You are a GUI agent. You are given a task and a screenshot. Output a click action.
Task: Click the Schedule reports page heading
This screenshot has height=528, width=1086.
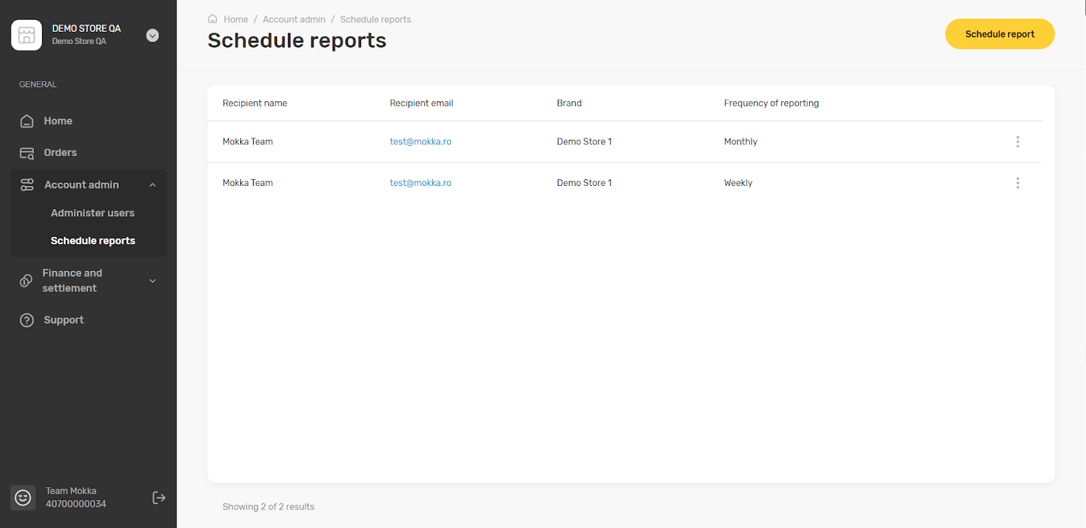click(297, 41)
